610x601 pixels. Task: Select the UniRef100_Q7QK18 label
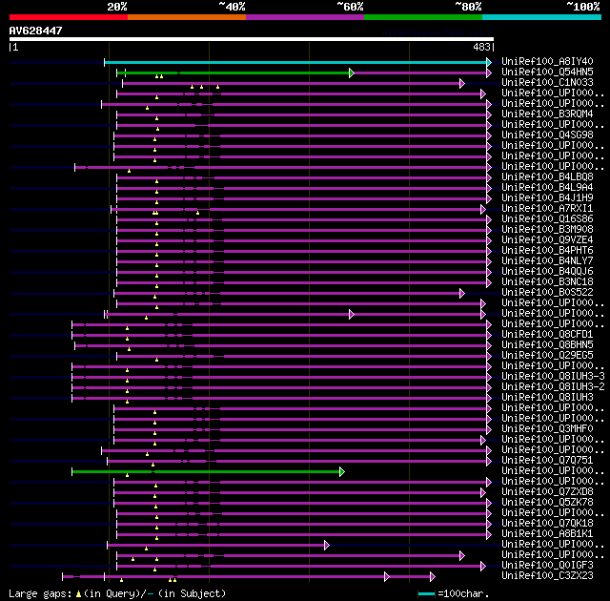547,524
